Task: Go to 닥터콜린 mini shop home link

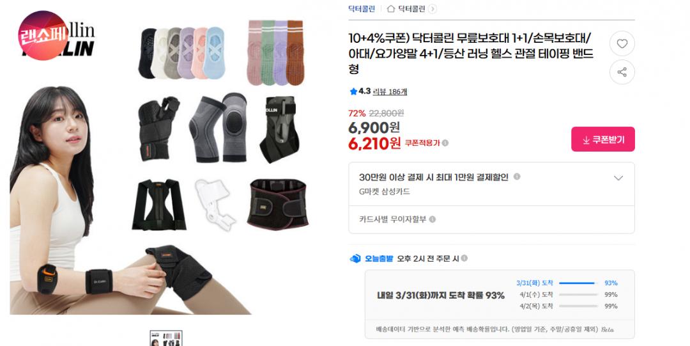Action: (x=411, y=9)
